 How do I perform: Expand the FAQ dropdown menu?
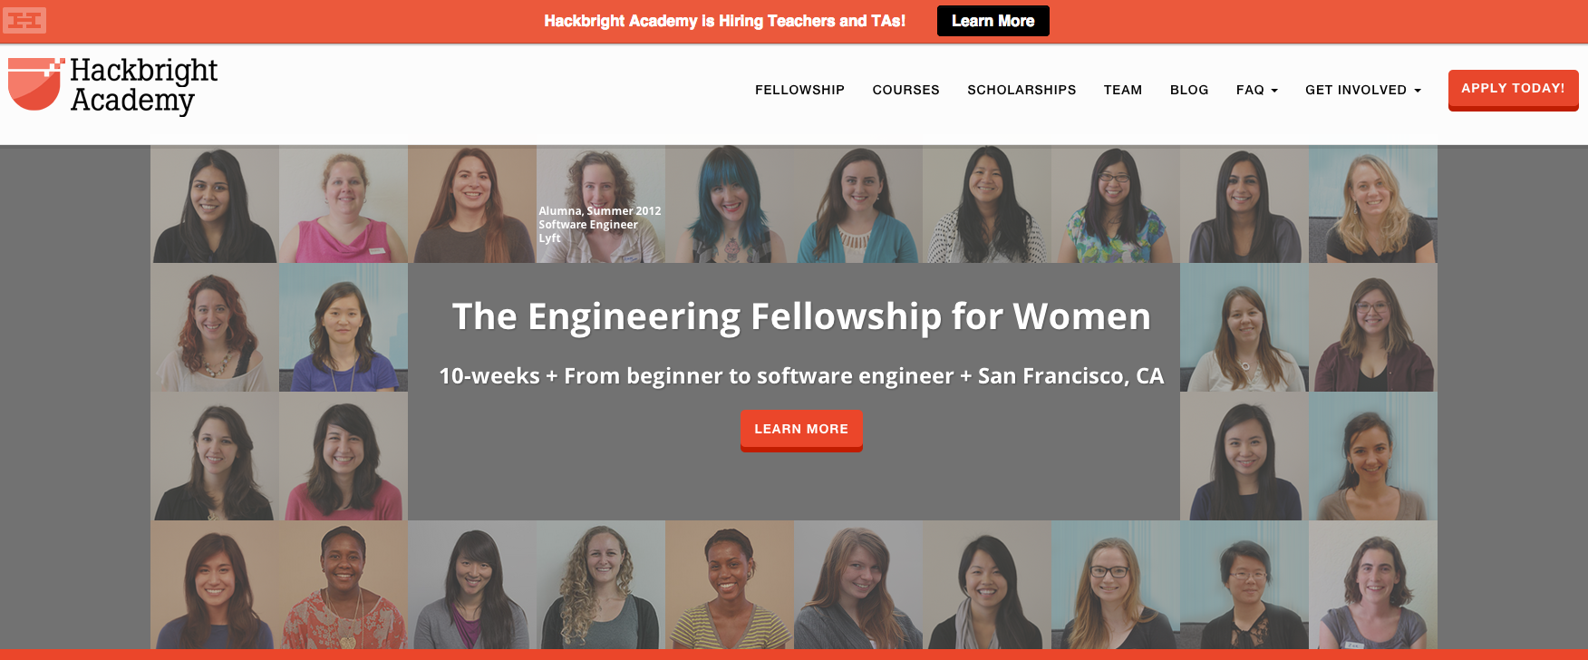(1256, 90)
